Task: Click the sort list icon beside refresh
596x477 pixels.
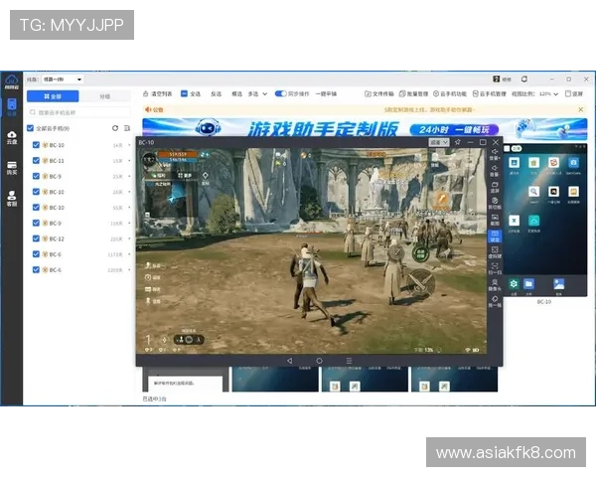Action: [x=127, y=128]
